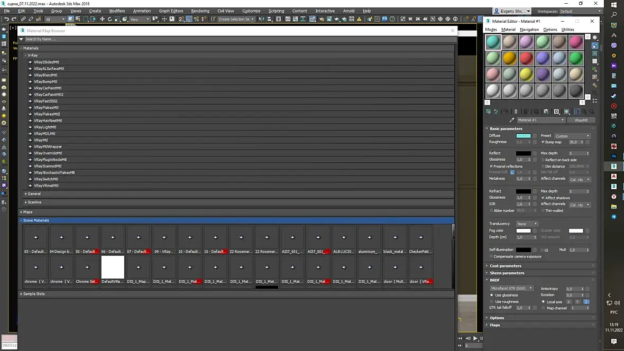Click the Get Material icon in Material Editor
The height and width of the screenshot is (351, 624).
[x=489, y=112]
